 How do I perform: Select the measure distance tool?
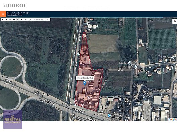pyautogui.click(x=25, y=20)
